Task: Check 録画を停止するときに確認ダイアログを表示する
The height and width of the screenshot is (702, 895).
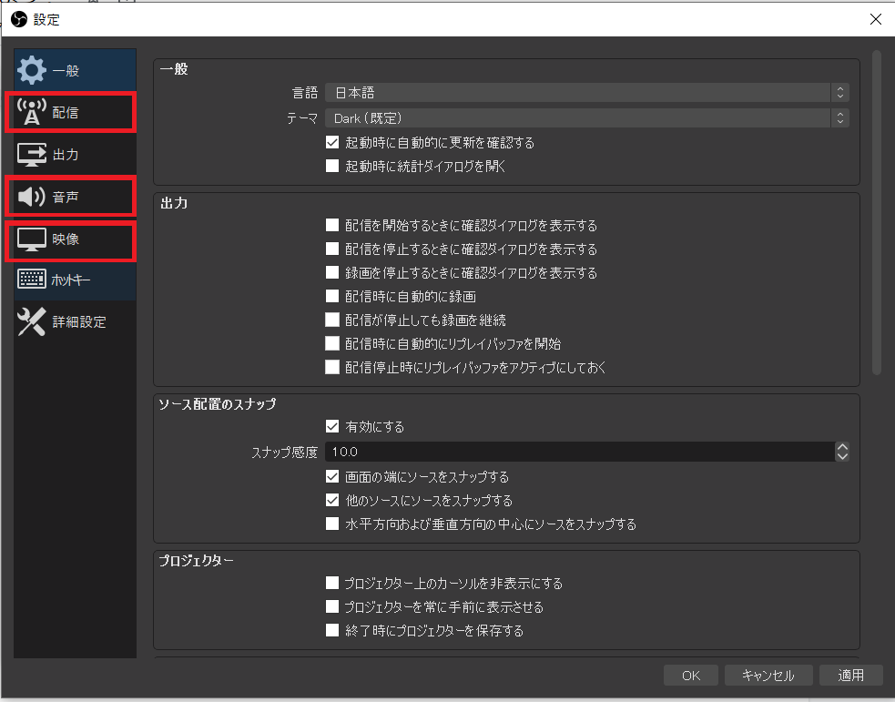Action: tap(332, 272)
